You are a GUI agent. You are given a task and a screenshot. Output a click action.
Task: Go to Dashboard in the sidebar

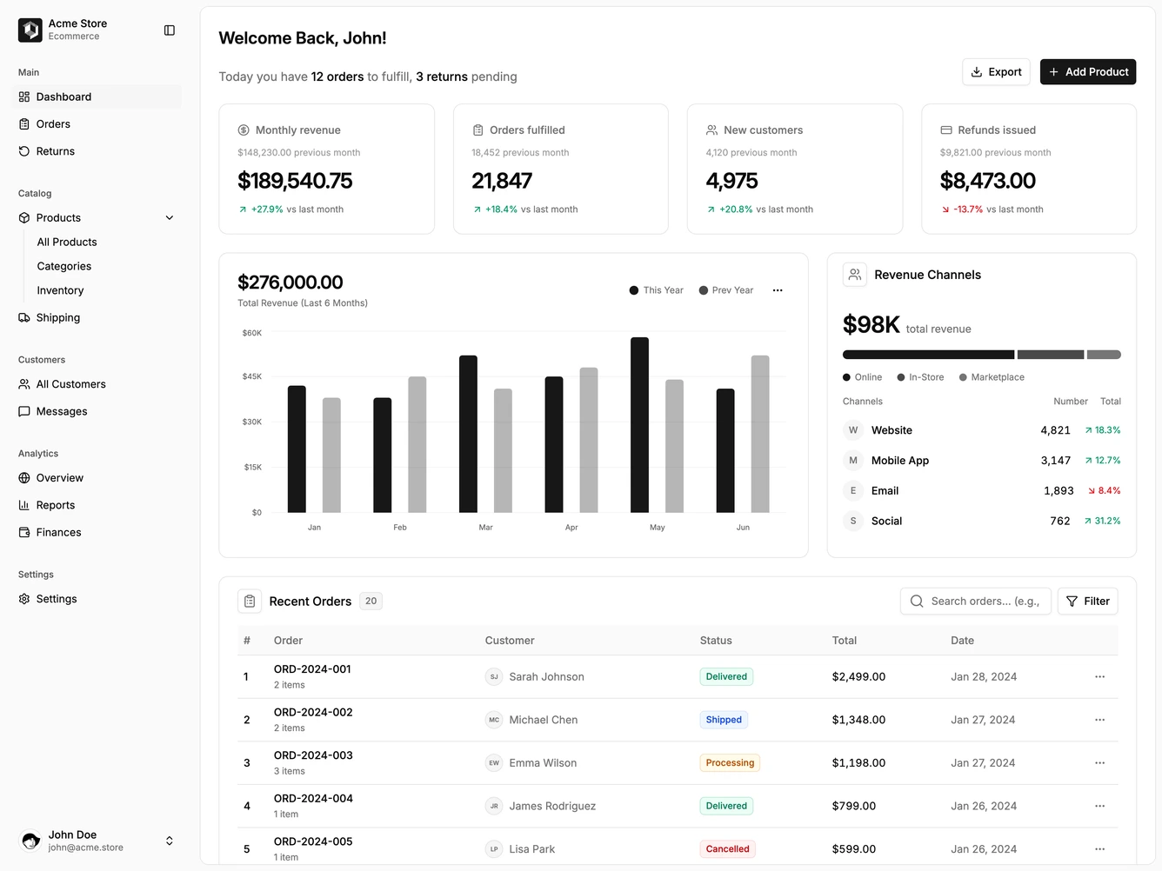97,96
